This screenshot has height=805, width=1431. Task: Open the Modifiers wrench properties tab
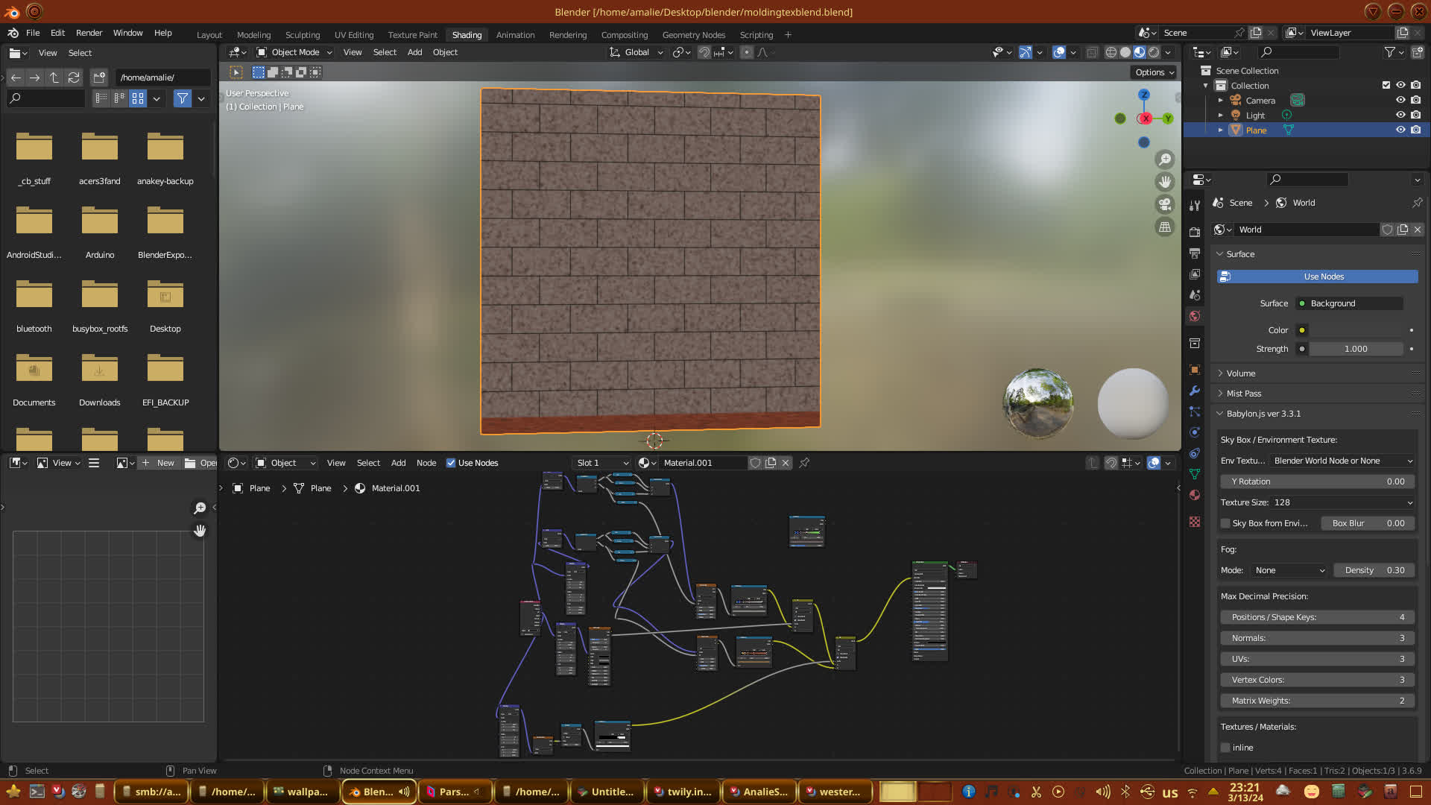click(x=1195, y=391)
